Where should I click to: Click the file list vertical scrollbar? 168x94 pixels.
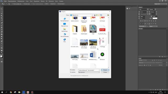[x=108, y=38]
